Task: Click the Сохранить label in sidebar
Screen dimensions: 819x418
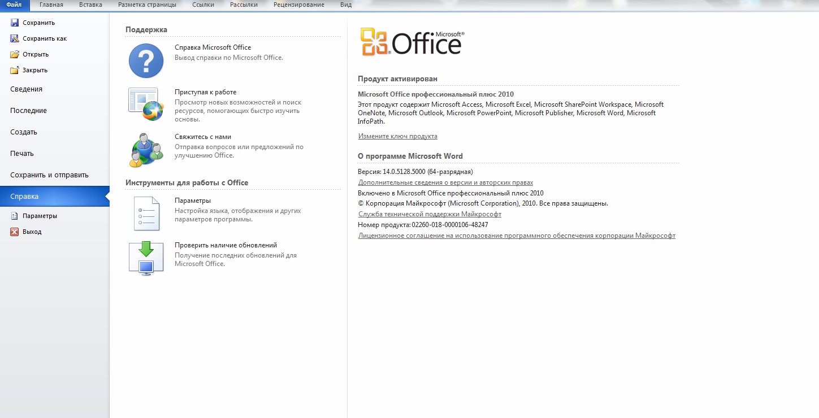Action: coord(38,23)
